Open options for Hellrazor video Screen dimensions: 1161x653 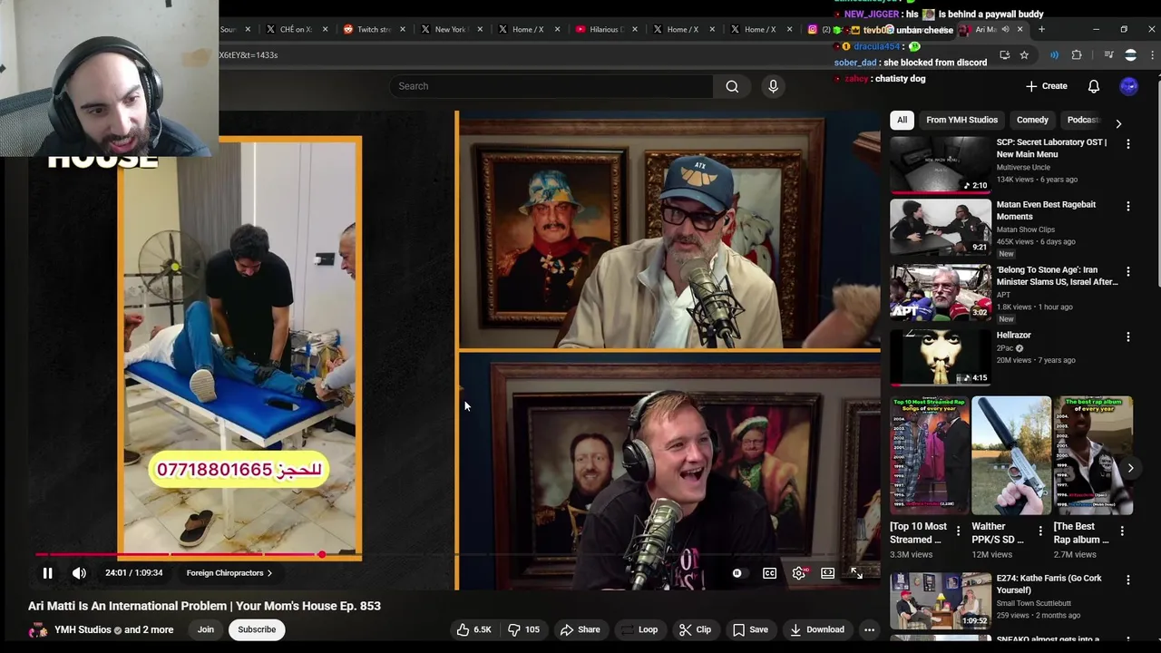click(x=1128, y=337)
